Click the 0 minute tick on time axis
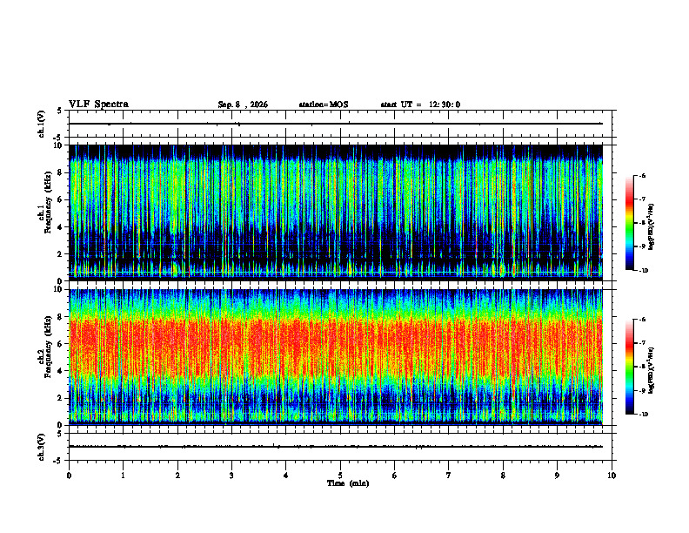 point(69,476)
